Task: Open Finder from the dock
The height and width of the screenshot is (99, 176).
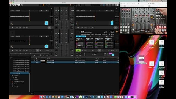Action: tap(41, 97)
